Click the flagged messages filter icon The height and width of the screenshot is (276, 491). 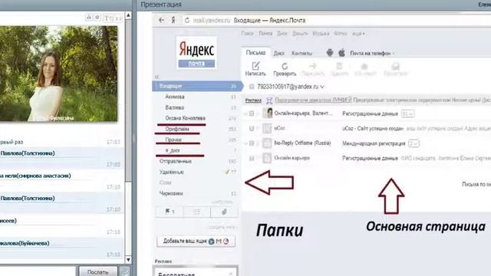click(170, 212)
